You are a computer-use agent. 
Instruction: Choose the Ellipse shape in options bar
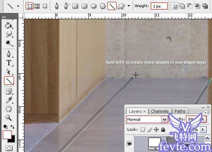point(94,6)
